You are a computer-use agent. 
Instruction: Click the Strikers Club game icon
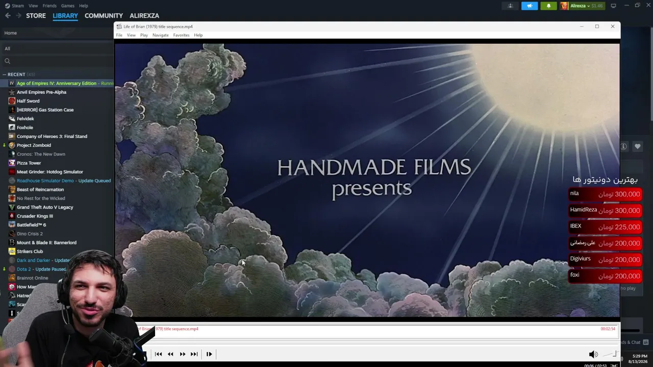12,251
